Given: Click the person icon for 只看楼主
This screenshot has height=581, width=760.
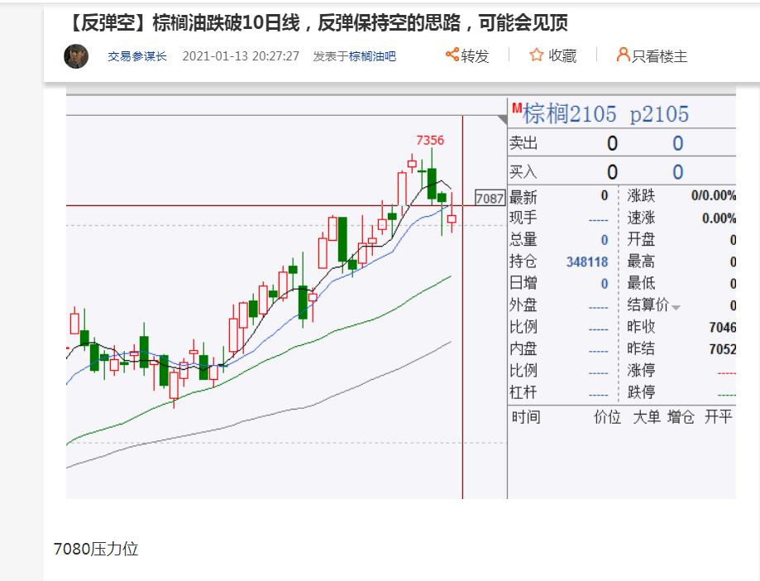Looking at the screenshot, I should [x=624, y=55].
